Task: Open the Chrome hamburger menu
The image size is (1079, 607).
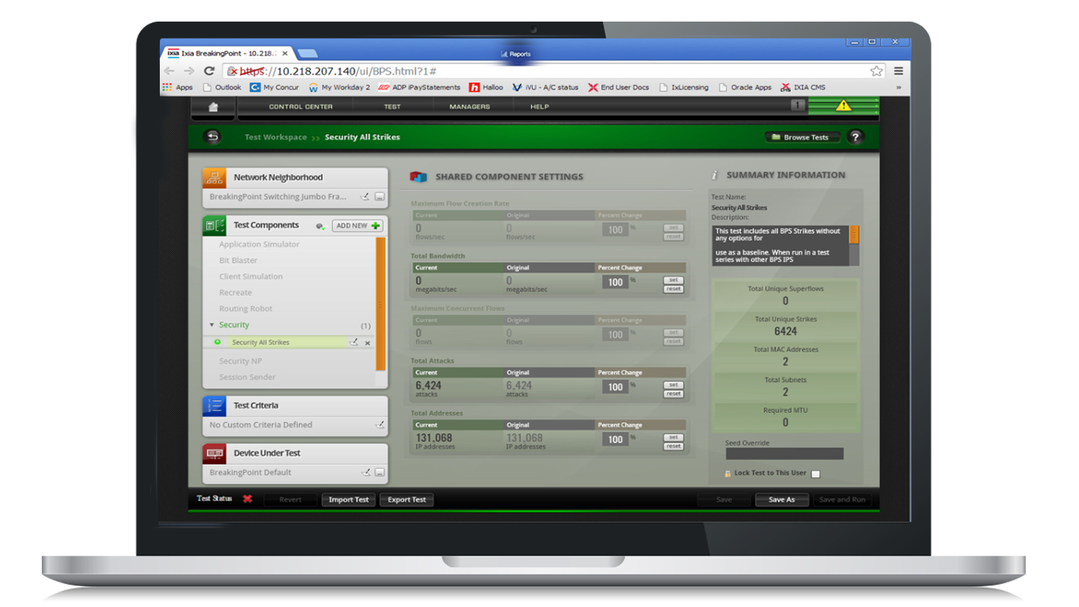Action: pos(898,71)
